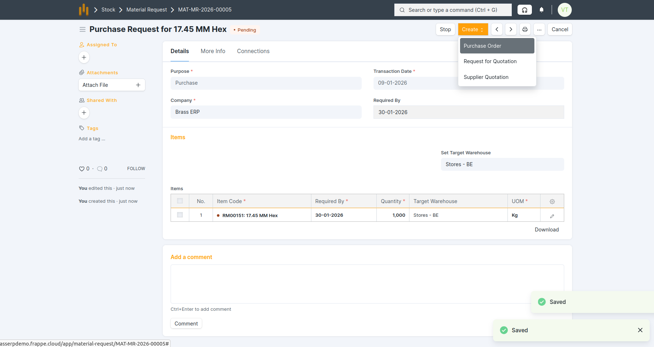Switch to the Connections tab
Viewport: 654px width, 347px height.
(x=253, y=51)
